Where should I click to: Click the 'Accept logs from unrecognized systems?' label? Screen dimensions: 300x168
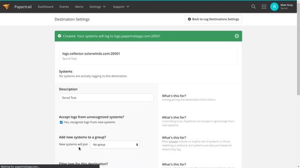[x=91, y=117]
